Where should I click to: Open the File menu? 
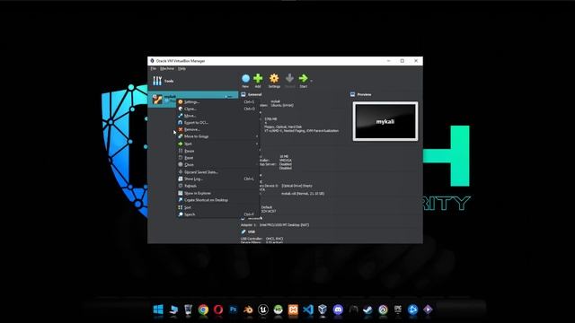[x=154, y=68]
